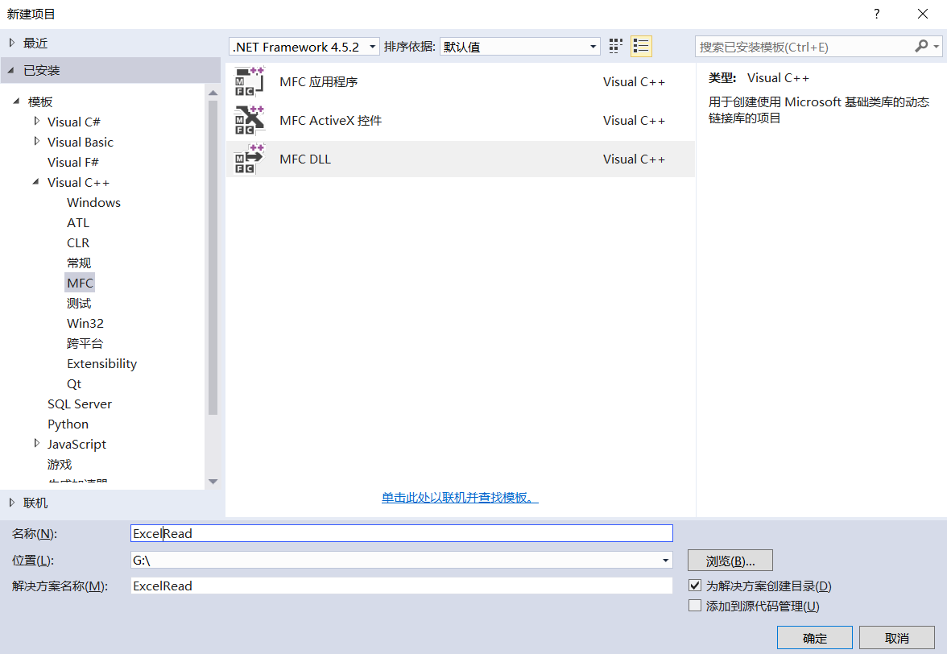Close the 新建项目 dialog
947x654 pixels.
[x=923, y=13]
